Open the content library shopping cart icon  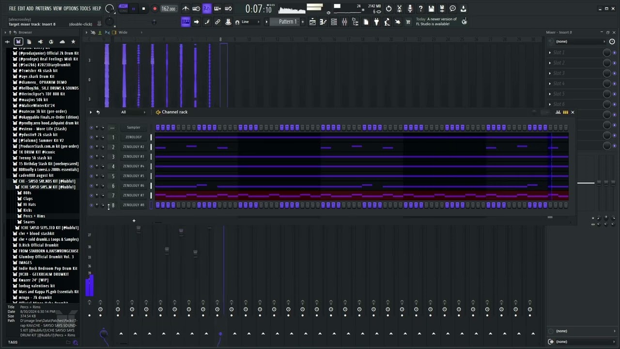(x=408, y=22)
